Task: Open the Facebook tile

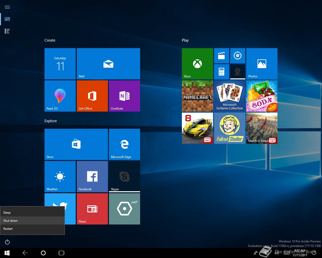Action: coord(92,177)
